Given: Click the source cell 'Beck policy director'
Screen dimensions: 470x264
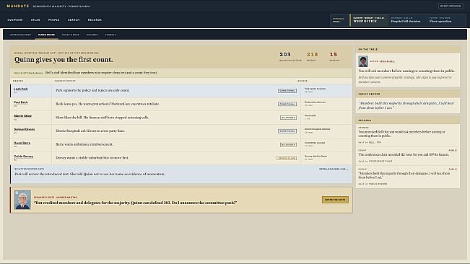Looking at the screenshot, I should tap(326, 104).
